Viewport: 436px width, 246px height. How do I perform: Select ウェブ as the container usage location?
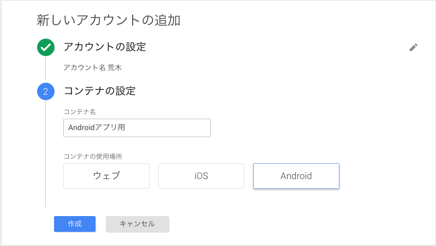click(x=106, y=176)
